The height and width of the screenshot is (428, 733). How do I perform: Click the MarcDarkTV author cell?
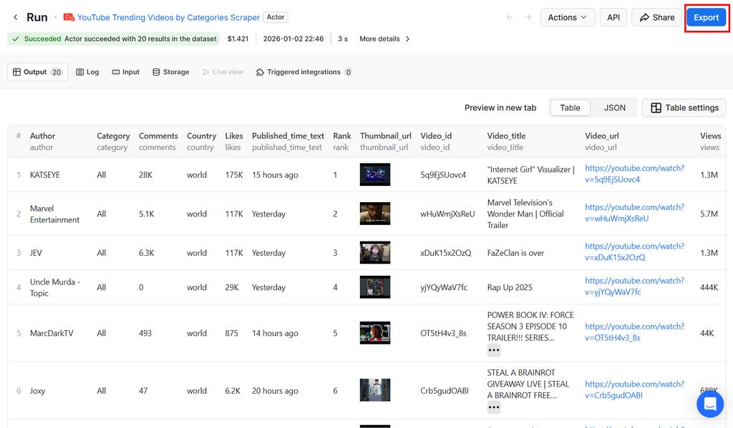tap(52, 333)
